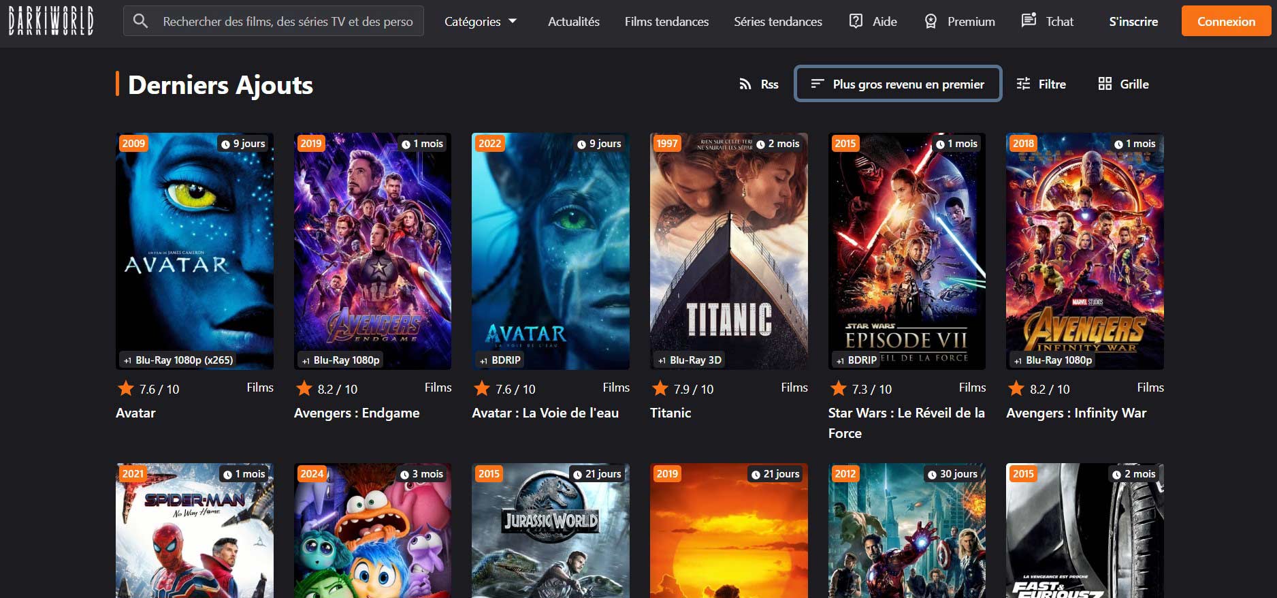The width and height of the screenshot is (1277, 598).
Task: Click the clock icon beside '9 jours' on Avatar 2009
Action: [x=225, y=144]
